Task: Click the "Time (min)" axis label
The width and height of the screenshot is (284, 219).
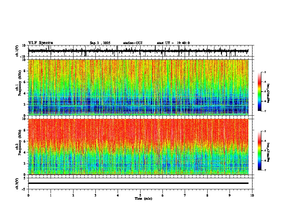Action: pyautogui.click(x=143, y=199)
